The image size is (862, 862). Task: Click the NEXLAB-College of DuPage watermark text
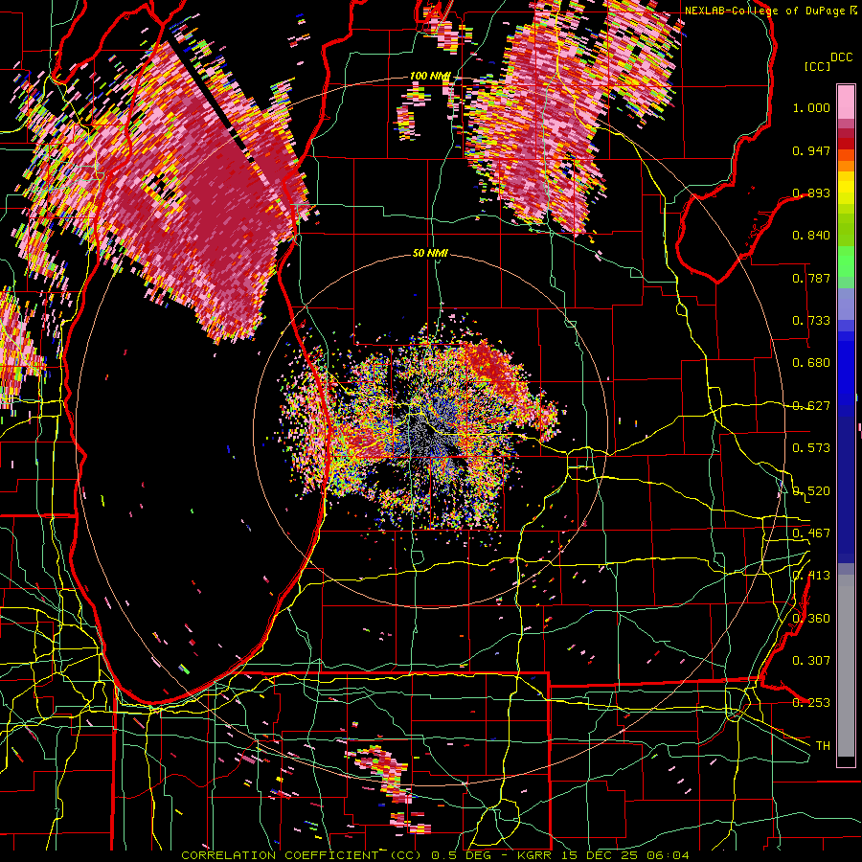pyautogui.click(x=770, y=11)
